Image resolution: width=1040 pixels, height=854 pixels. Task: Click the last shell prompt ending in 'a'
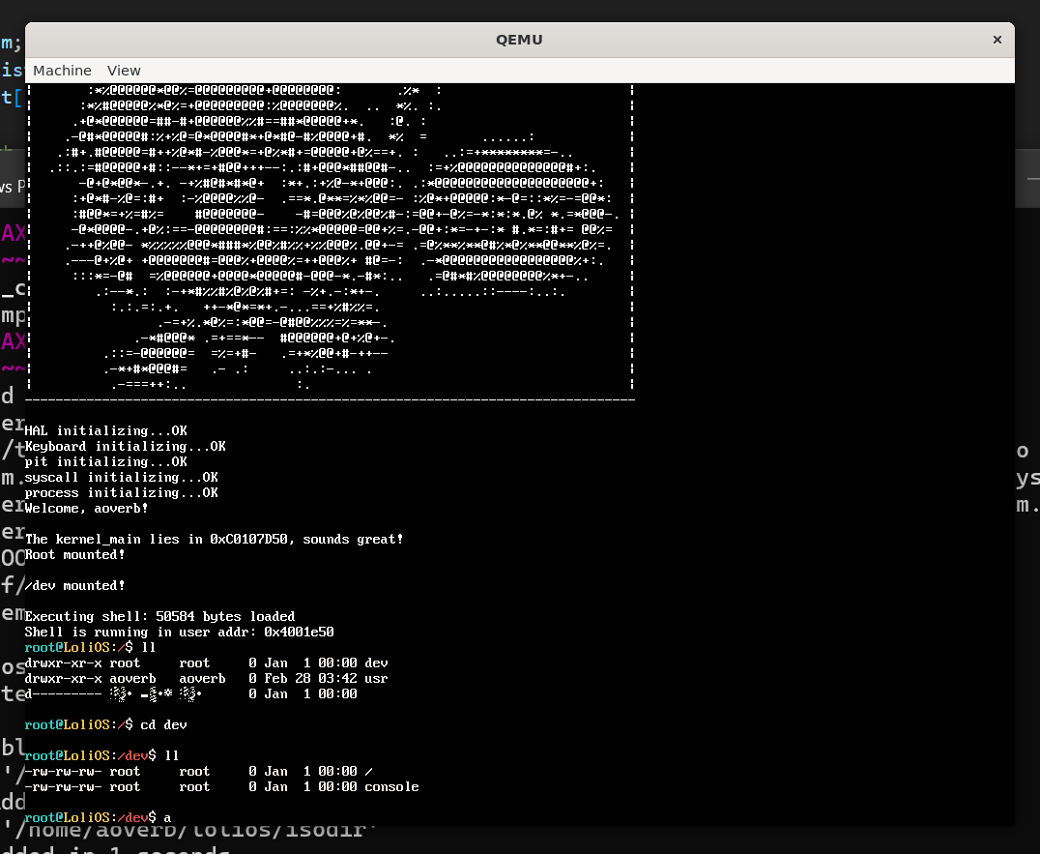[98, 817]
